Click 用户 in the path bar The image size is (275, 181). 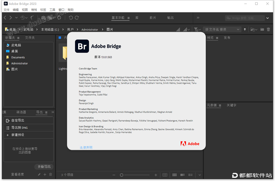pos(70,29)
